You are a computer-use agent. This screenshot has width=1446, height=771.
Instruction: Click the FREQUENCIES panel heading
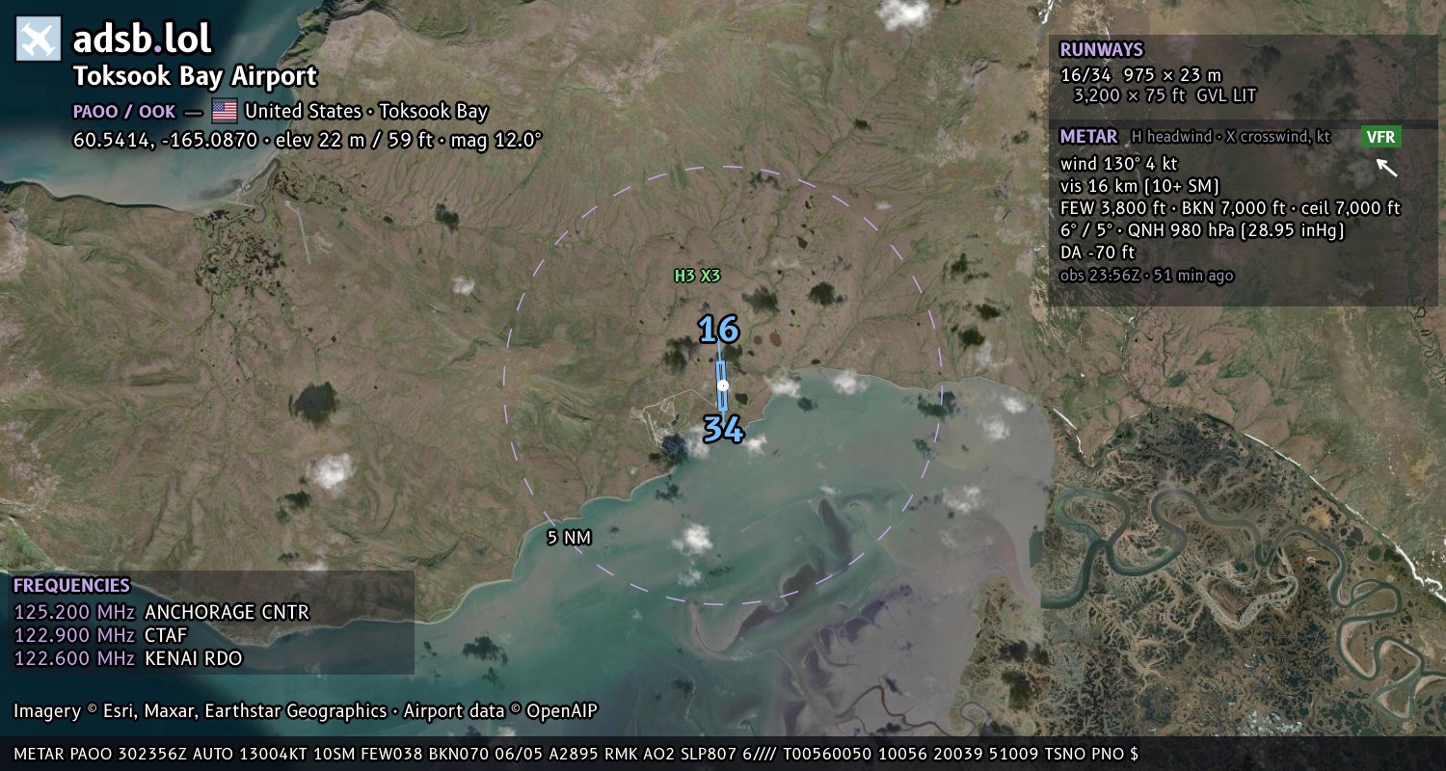71,585
